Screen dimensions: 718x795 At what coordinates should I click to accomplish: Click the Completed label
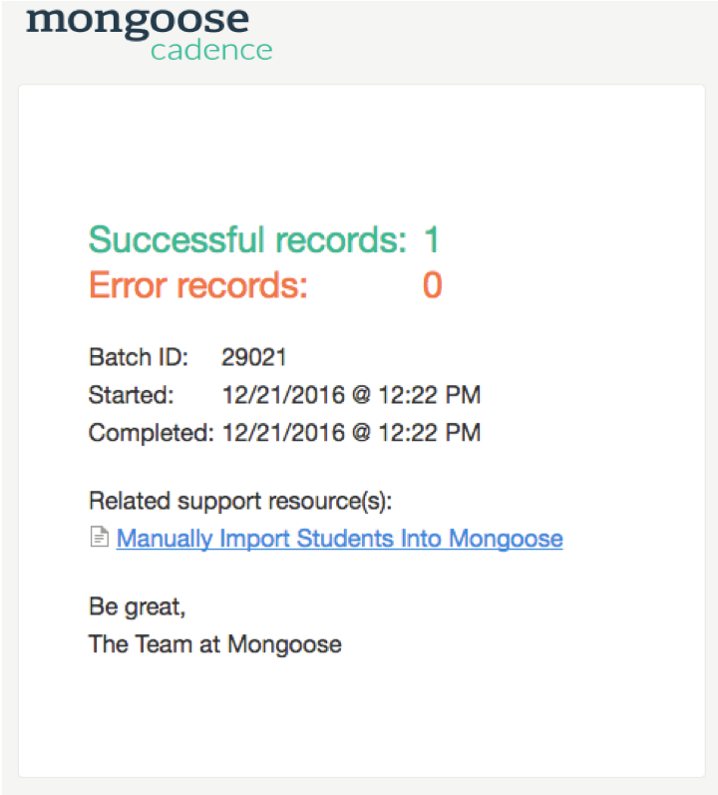click(151, 433)
